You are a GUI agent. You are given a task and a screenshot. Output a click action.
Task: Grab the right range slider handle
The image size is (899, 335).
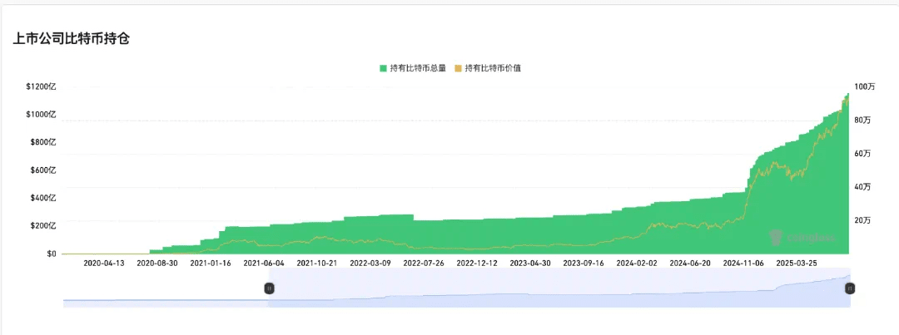[x=850, y=288]
